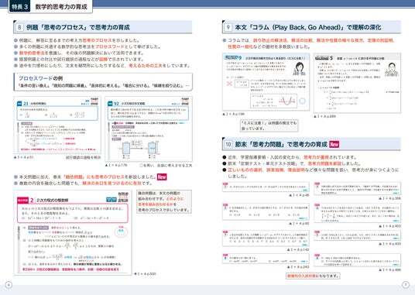The image size is (415, 295).
Task: Click page reference ▲ I+A p.51
Action: point(23,157)
